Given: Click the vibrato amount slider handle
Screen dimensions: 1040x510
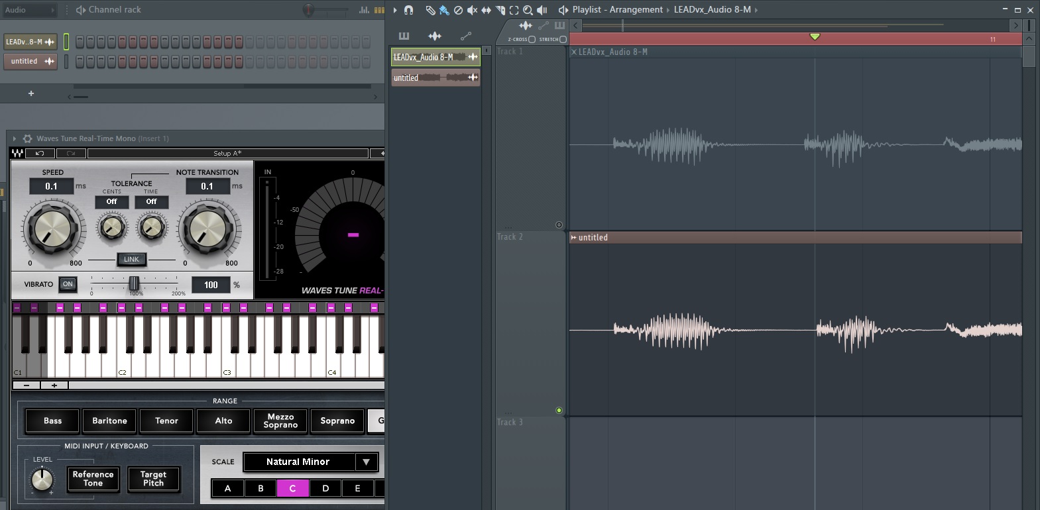Looking at the screenshot, I should pos(134,283).
